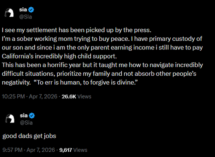Click the verified badge on the first tweet
This screenshot has width=215, height=157.
(31, 10)
